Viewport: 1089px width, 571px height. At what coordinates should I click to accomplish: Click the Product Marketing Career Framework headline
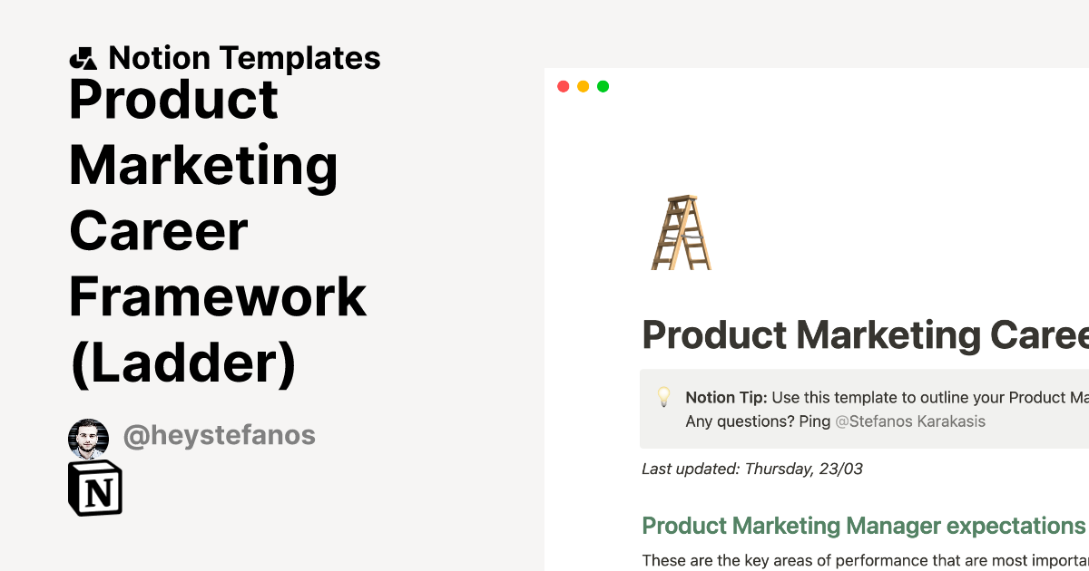(218, 231)
